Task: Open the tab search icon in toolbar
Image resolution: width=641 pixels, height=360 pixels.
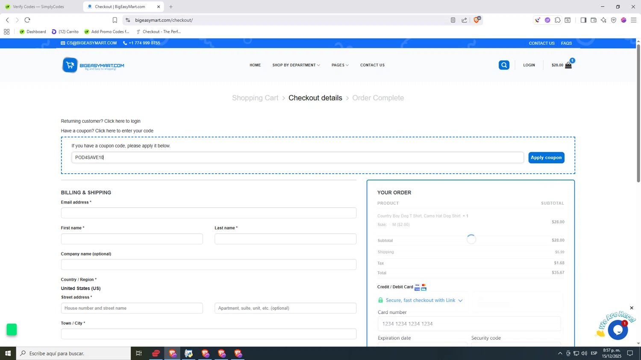Action: [567, 20]
